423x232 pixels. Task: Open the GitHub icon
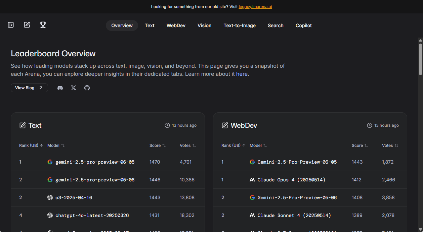[x=87, y=88]
